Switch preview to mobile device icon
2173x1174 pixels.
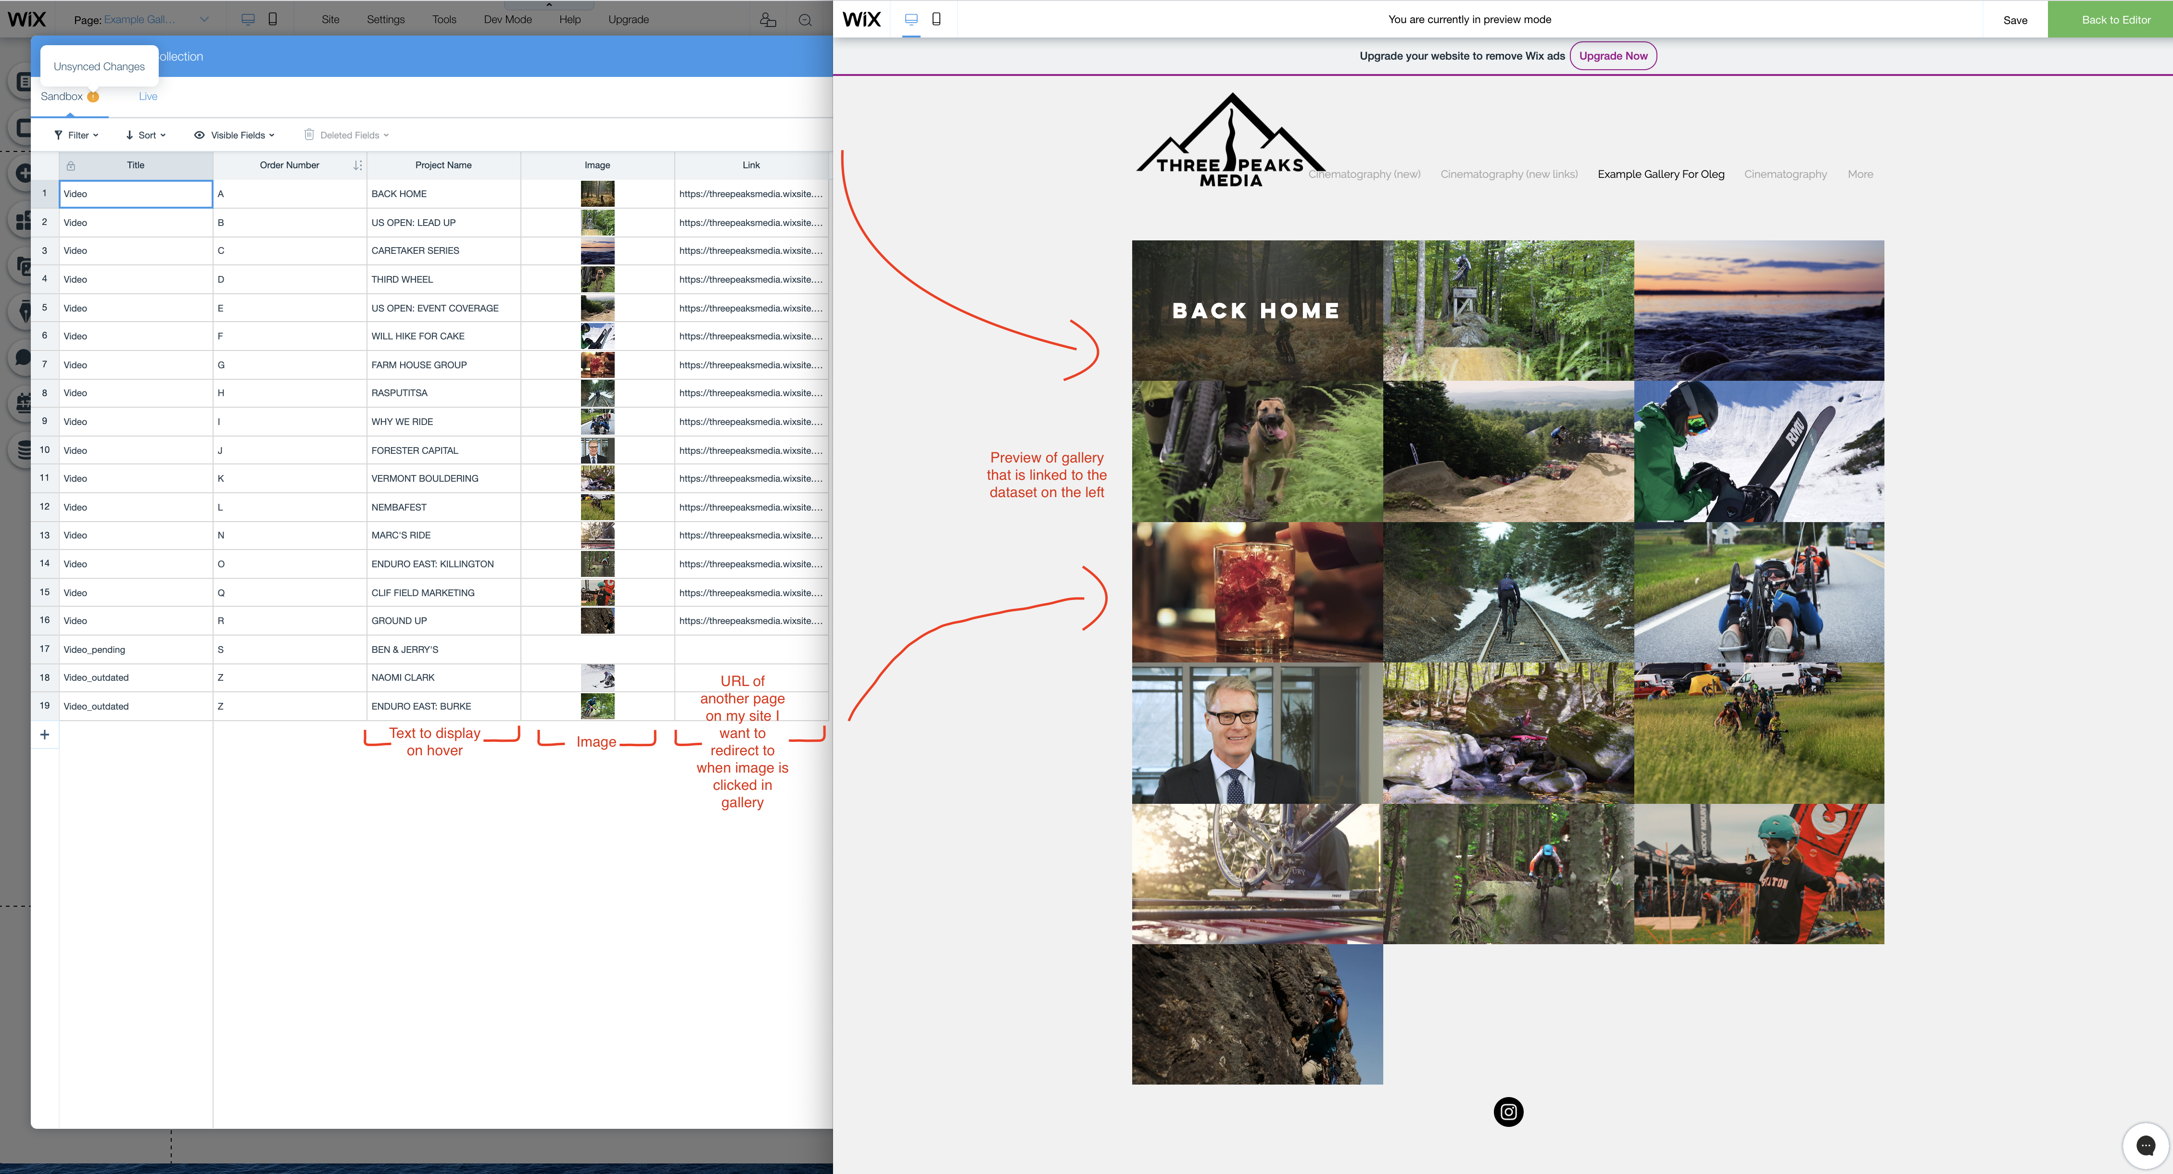pos(936,19)
